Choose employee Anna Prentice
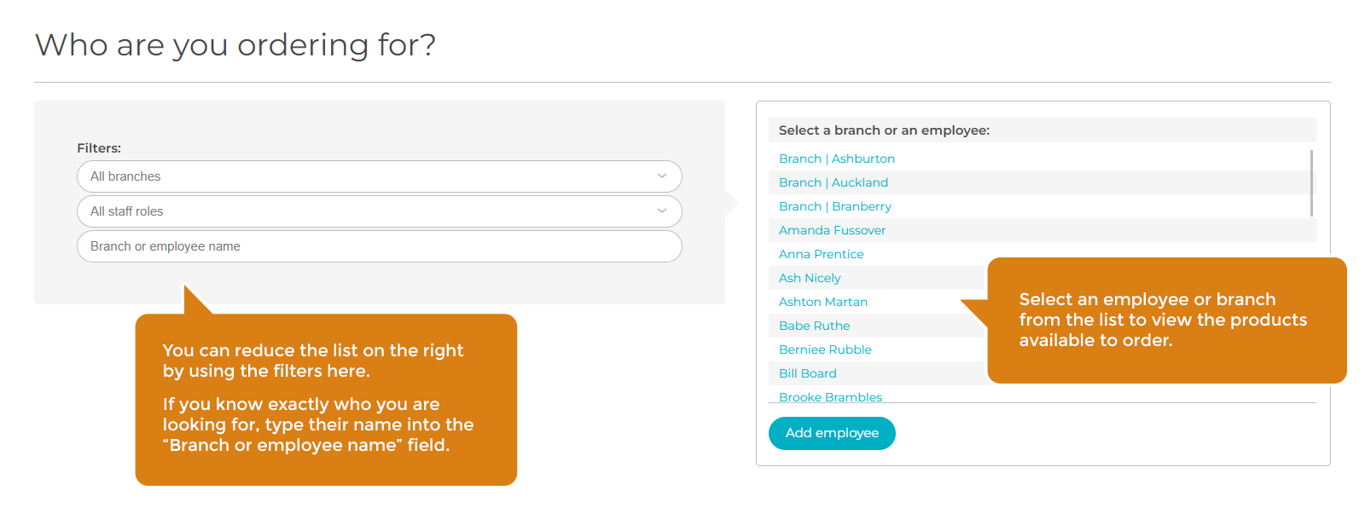This screenshot has width=1365, height=508. tap(821, 254)
